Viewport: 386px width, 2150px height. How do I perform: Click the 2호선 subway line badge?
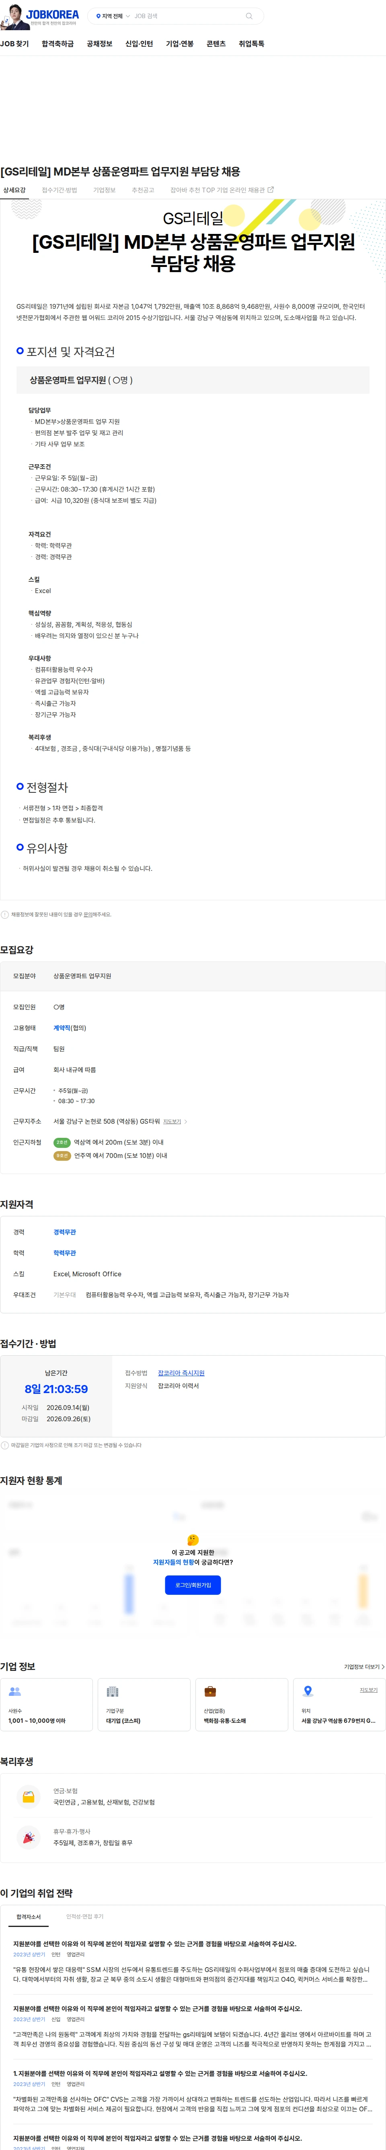click(x=62, y=1142)
